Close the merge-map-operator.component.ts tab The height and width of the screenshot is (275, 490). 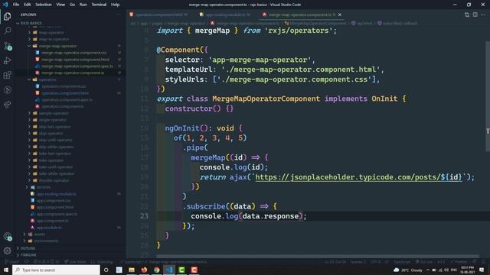tap(340, 15)
